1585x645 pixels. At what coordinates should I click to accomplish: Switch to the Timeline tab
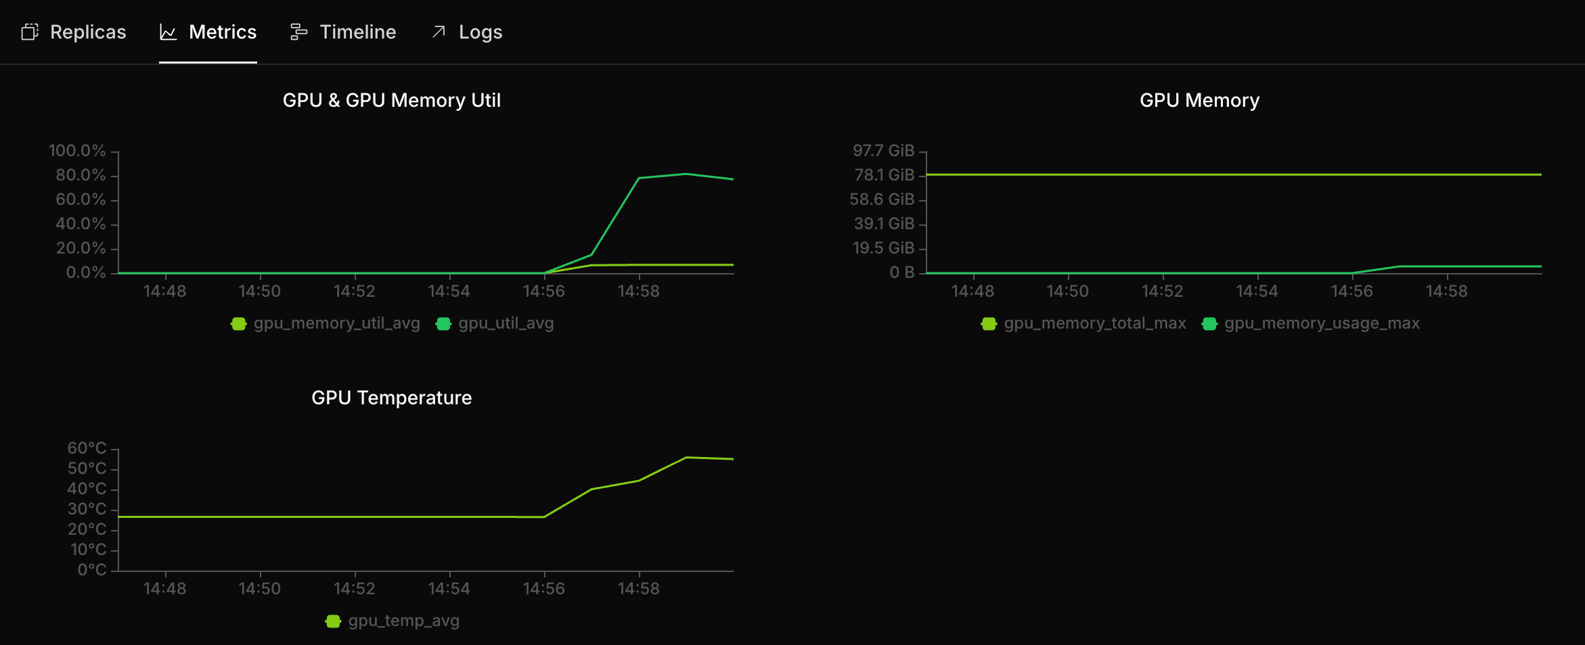[x=343, y=32]
